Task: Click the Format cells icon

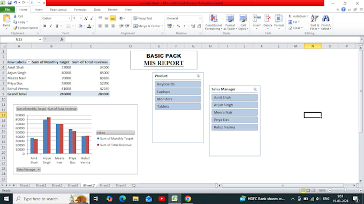Action: 279,19
